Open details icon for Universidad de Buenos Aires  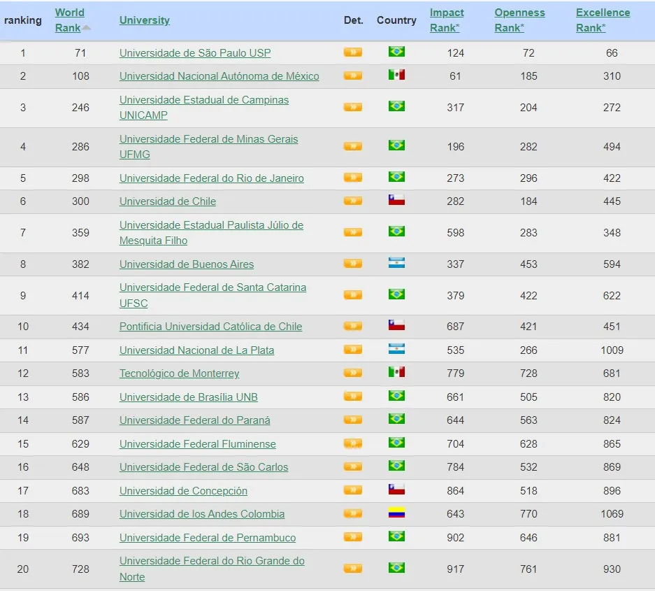pos(353,264)
